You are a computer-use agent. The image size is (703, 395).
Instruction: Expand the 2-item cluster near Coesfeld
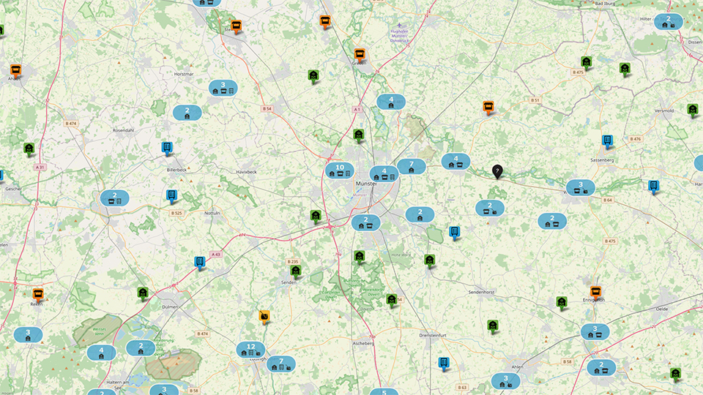click(x=115, y=198)
